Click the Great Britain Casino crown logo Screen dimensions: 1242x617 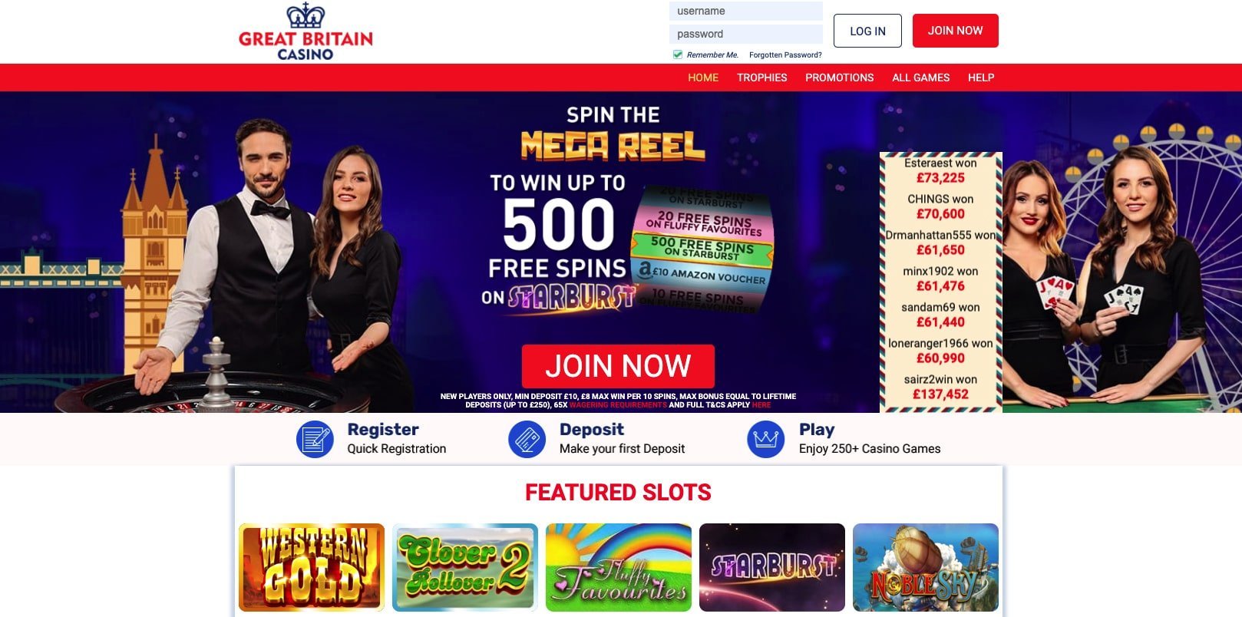pos(306,31)
